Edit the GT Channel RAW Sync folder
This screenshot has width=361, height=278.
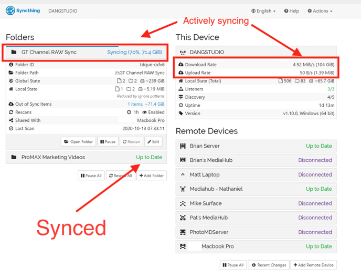153,141
